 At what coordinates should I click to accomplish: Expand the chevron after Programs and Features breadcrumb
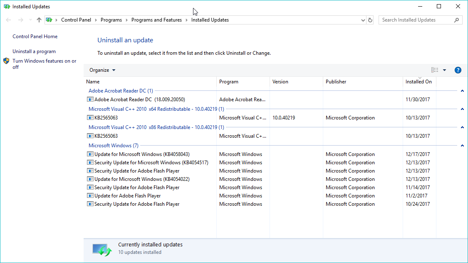pyautogui.click(x=186, y=20)
